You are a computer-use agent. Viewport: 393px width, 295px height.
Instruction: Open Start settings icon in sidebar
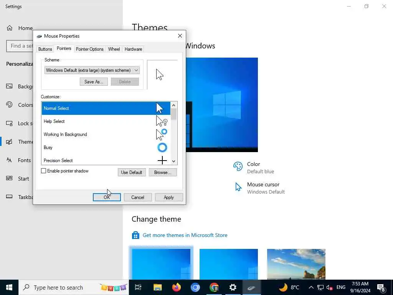9,178
